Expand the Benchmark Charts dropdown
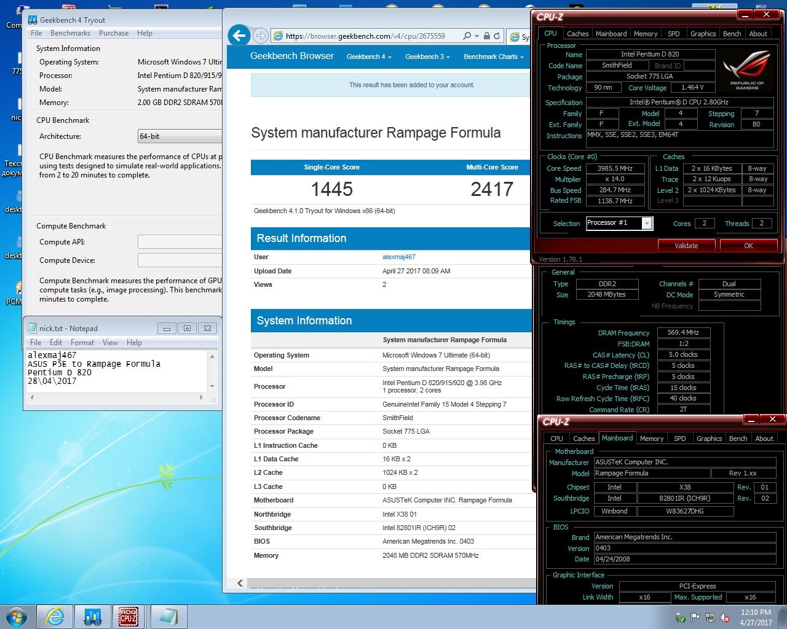The image size is (787, 629). [x=494, y=57]
